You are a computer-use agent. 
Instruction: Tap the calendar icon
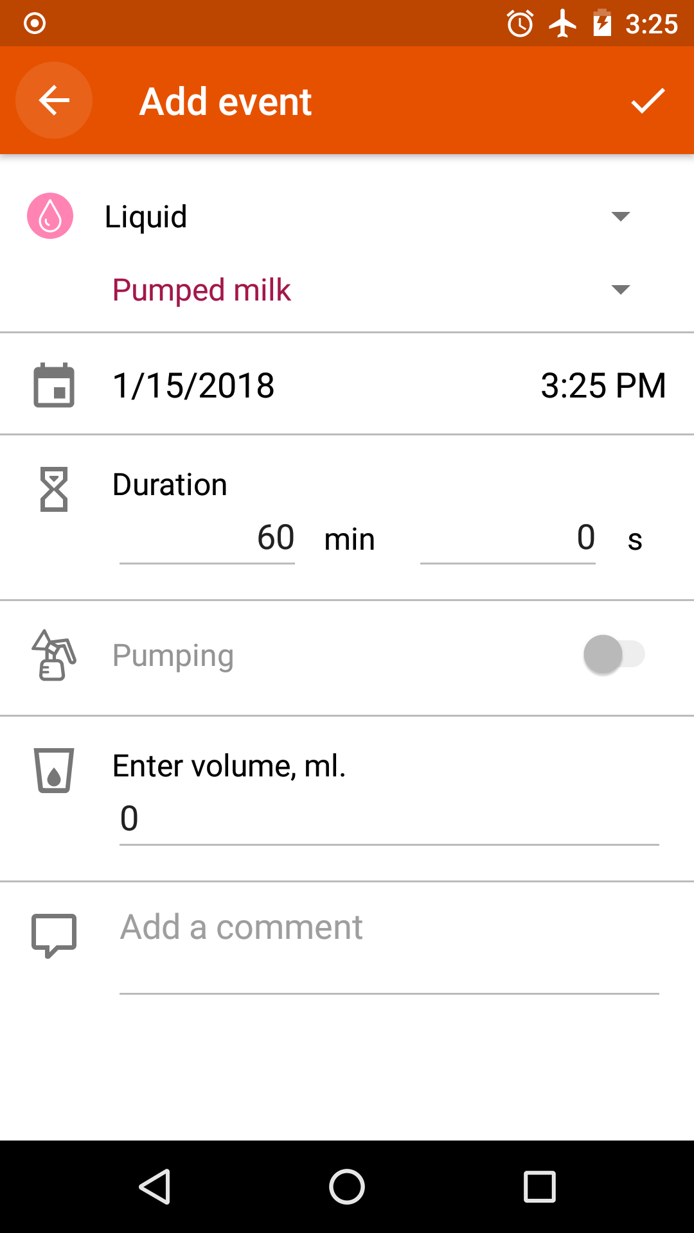(x=54, y=385)
